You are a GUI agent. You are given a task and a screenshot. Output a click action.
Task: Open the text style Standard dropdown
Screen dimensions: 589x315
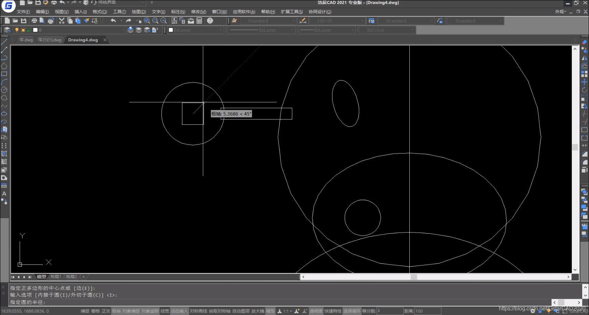(x=268, y=21)
